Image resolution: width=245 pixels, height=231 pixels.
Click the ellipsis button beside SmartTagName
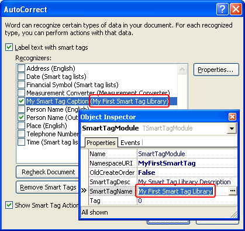click(x=233, y=191)
